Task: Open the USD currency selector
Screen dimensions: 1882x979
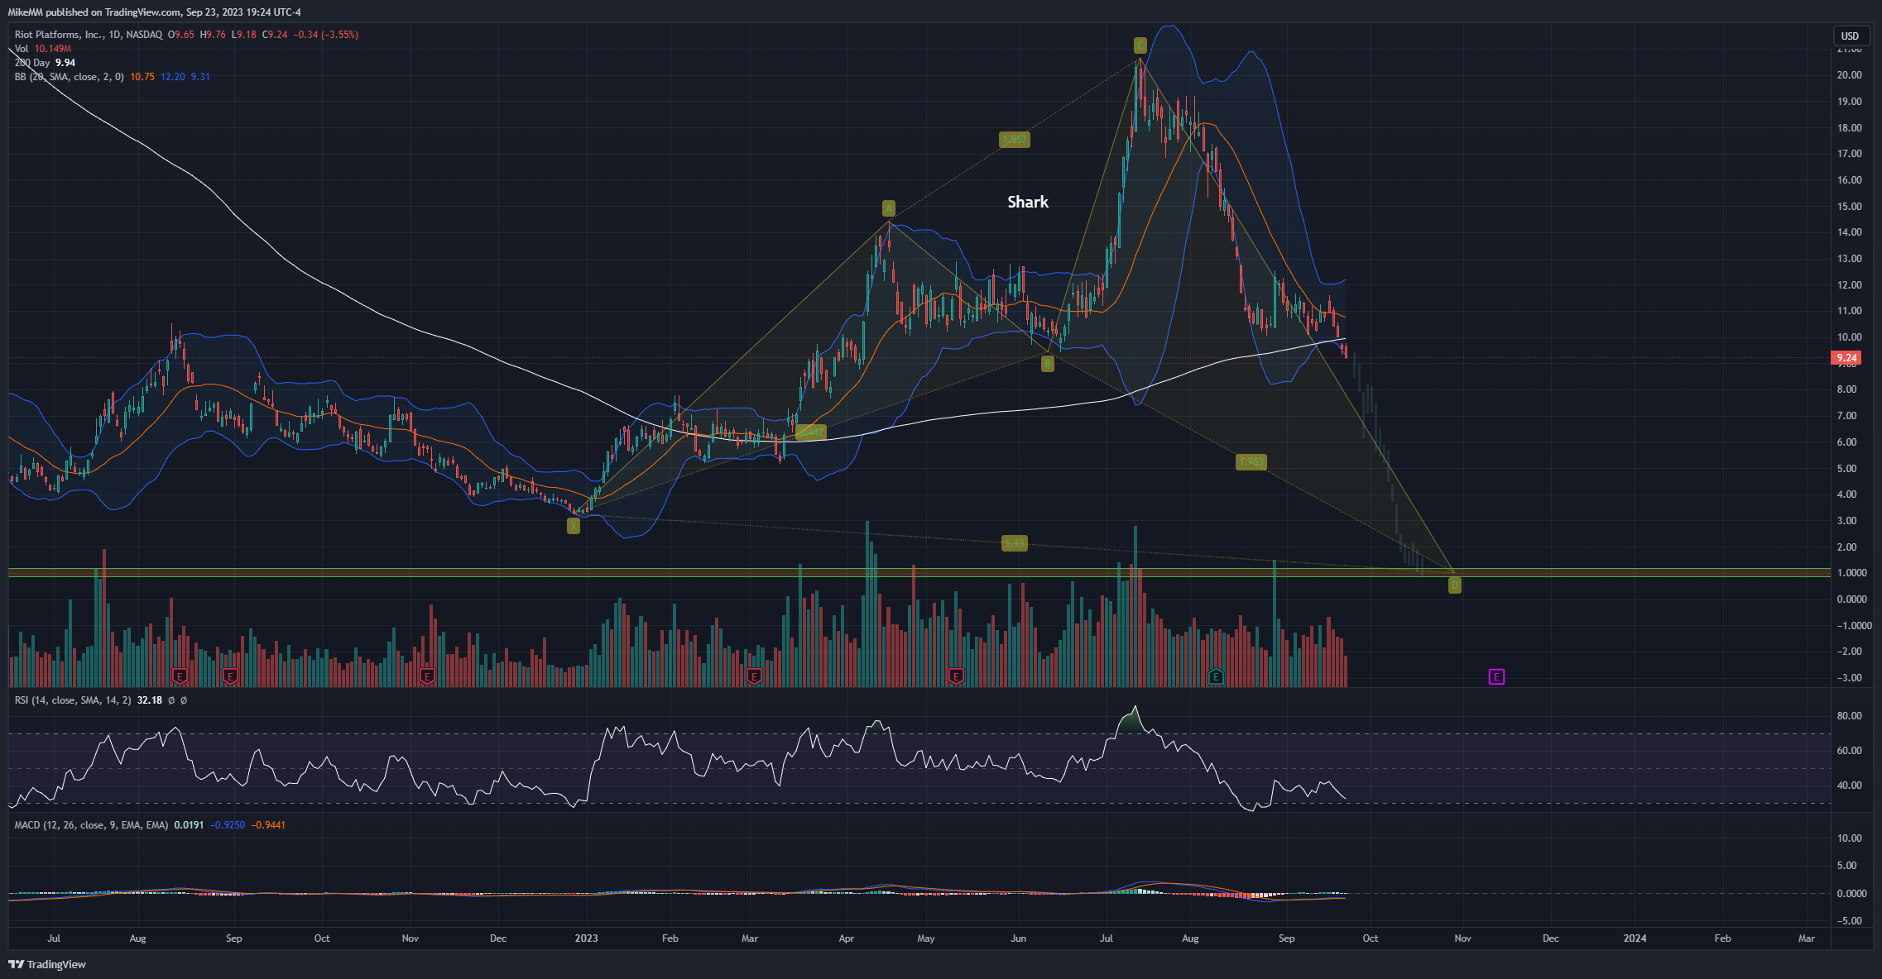Action: point(1851,36)
